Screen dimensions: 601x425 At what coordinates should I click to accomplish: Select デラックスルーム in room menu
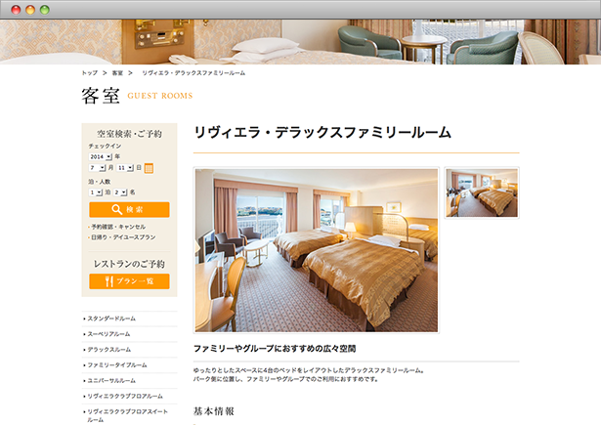(129, 350)
